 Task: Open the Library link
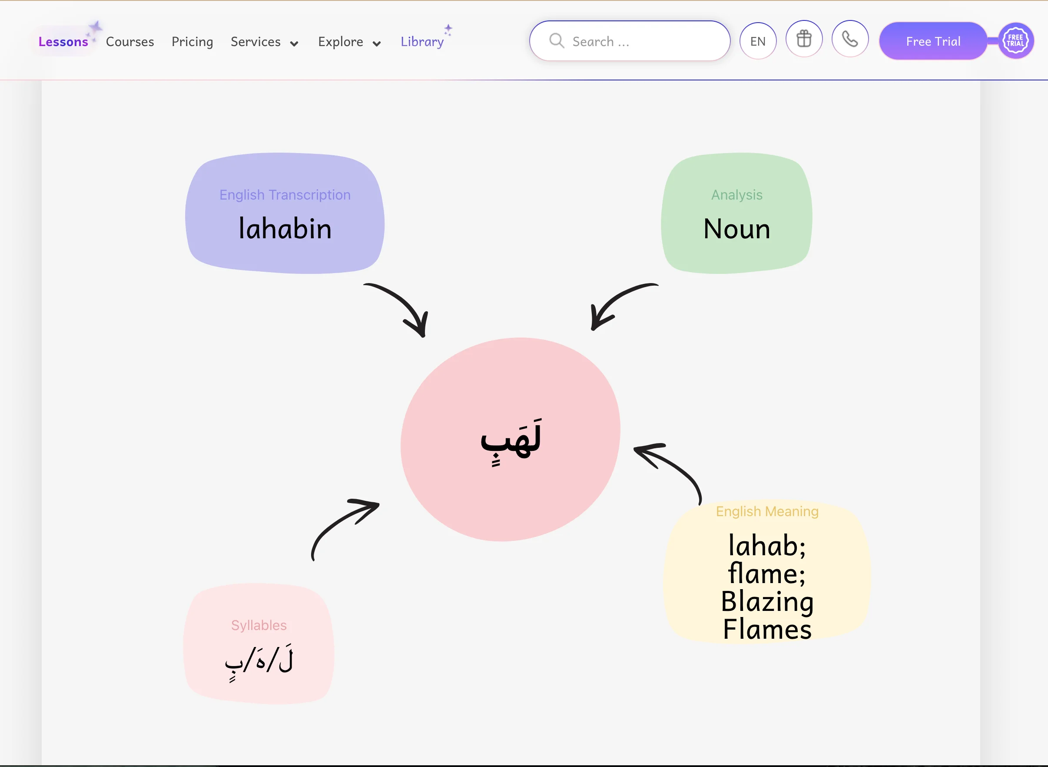pos(422,42)
